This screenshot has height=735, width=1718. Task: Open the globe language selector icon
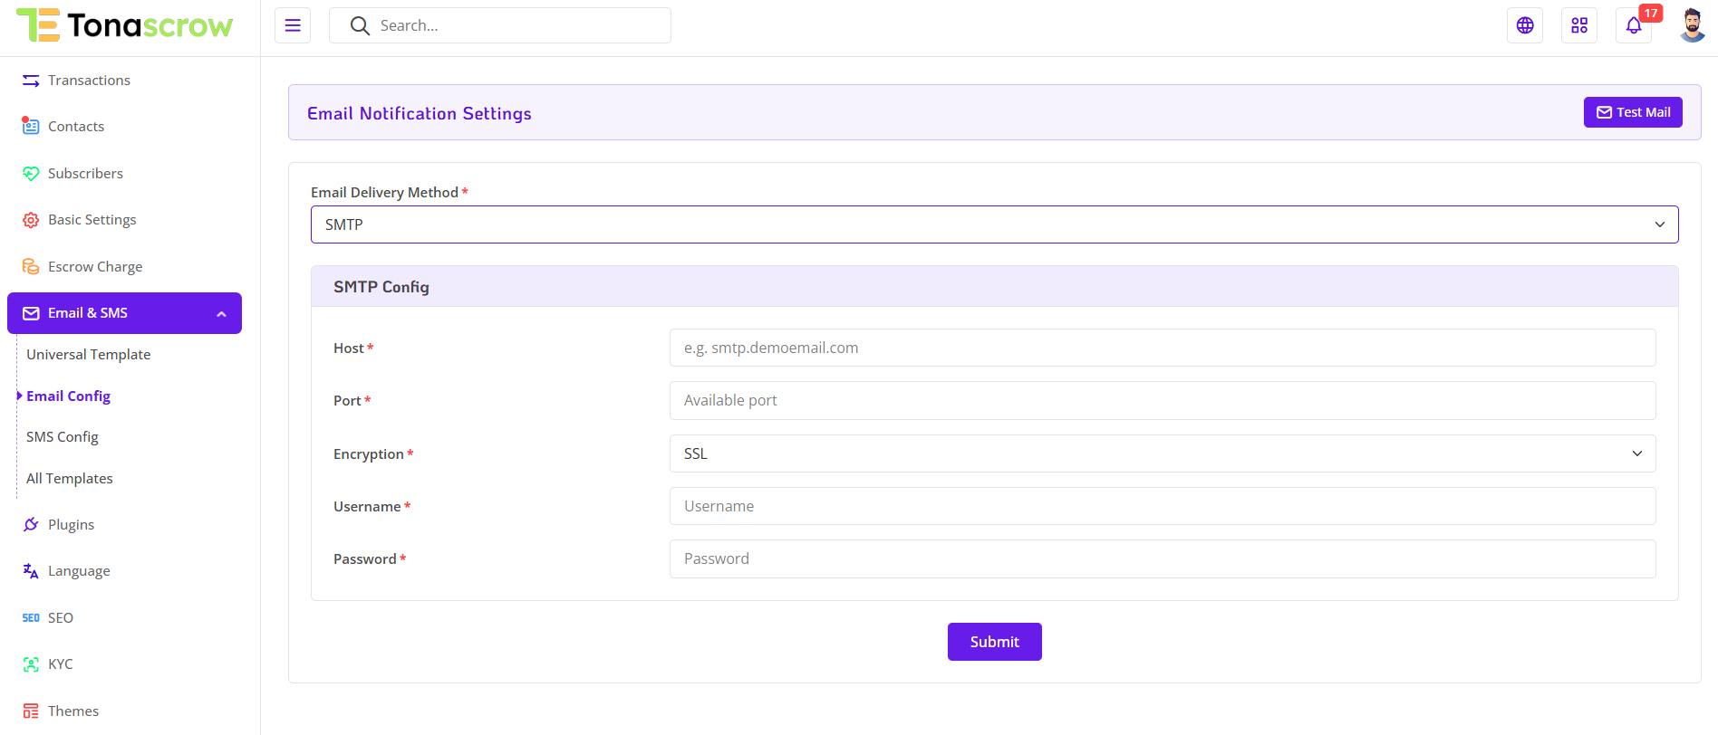[x=1525, y=25]
